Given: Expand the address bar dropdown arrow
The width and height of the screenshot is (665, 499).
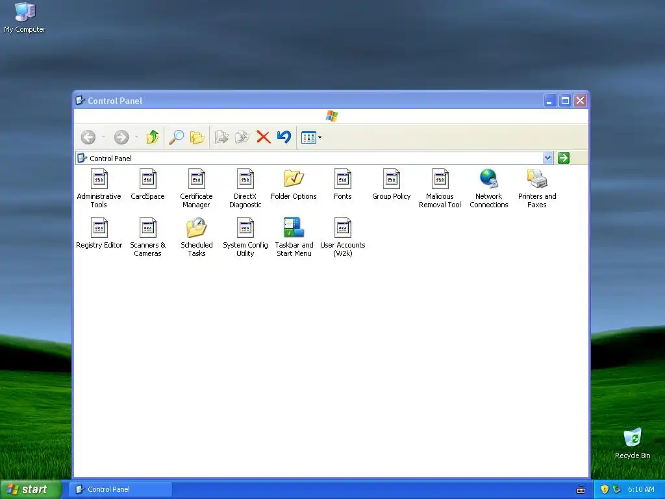Looking at the screenshot, I should (x=547, y=158).
